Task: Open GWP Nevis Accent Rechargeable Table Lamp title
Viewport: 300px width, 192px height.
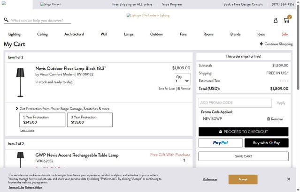Action: point(77,155)
